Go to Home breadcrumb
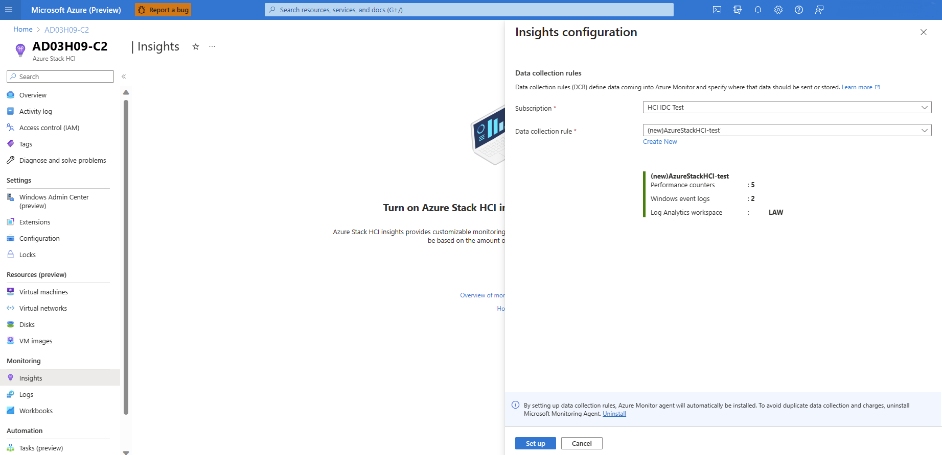Image resolution: width=942 pixels, height=455 pixels. [x=23, y=30]
